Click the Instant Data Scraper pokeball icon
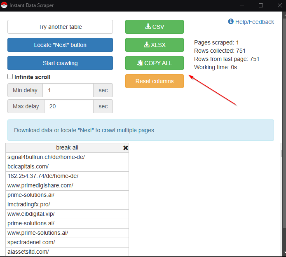Screen dimensions: 286x257 click(4, 5)
